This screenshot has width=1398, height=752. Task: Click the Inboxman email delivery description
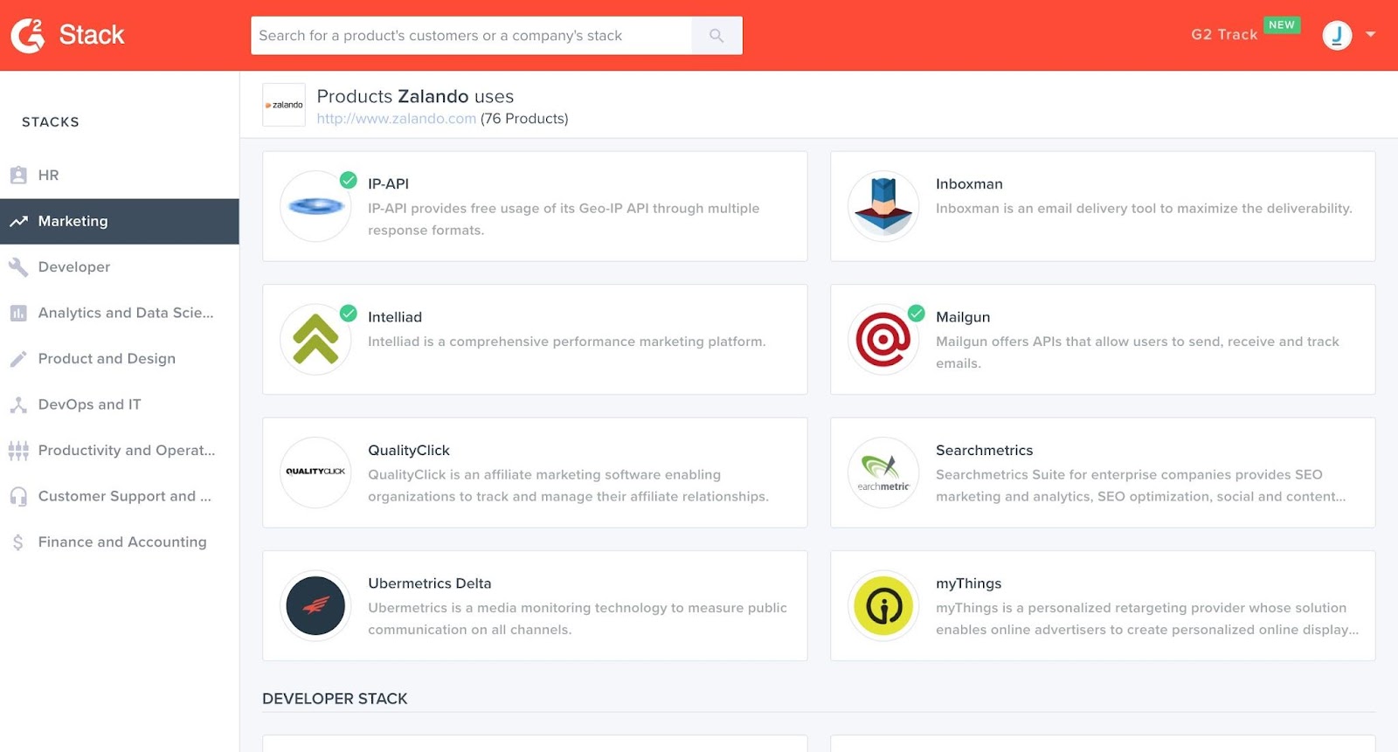point(1144,209)
